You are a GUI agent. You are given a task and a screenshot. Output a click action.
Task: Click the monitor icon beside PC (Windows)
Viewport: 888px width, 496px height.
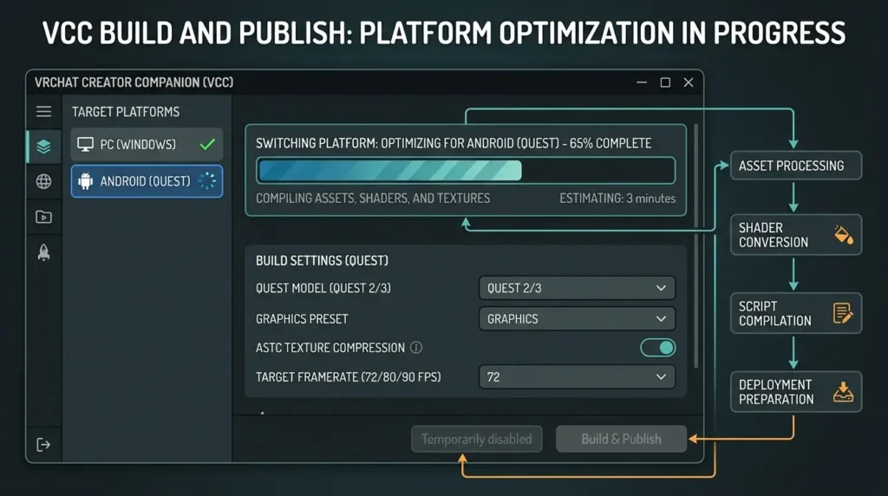tap(86, 145)
